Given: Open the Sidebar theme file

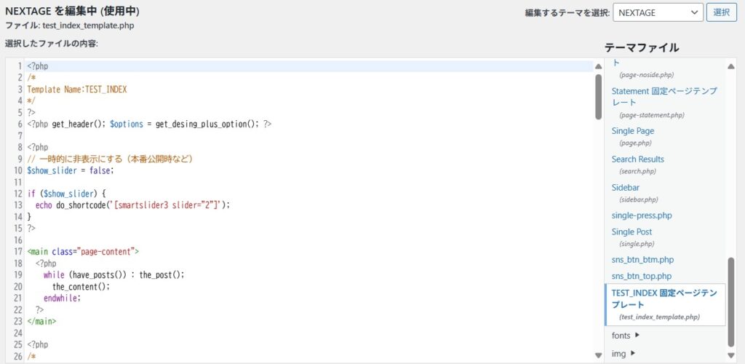Looking at the screenshot, I should pyautogui.click(x=625, y=187).
